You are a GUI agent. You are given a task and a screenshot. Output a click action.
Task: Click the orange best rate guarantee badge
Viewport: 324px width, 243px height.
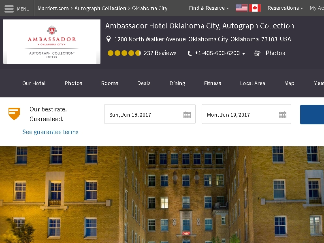(x=14, y=113)
